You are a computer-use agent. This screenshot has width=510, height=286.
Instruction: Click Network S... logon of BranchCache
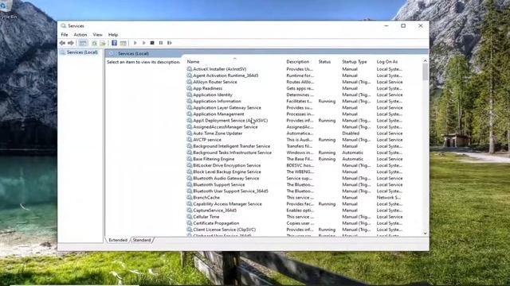tap(388, 197)
